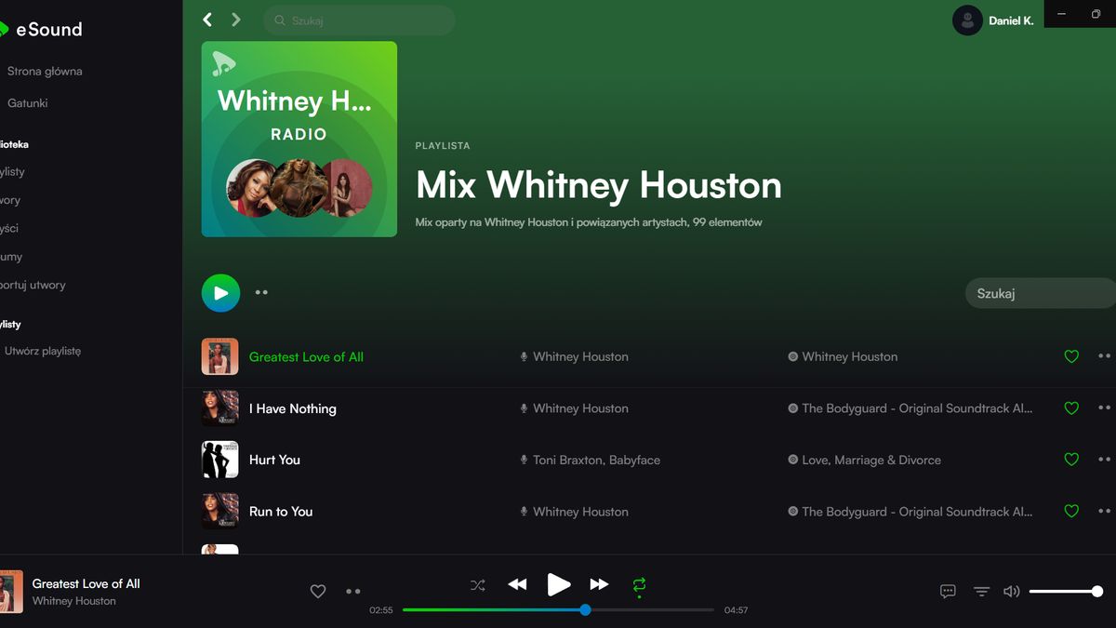Screen dimensions: 1116x628
Task: Click import tracks in sidebar
Action: click(x=33, y=286)
